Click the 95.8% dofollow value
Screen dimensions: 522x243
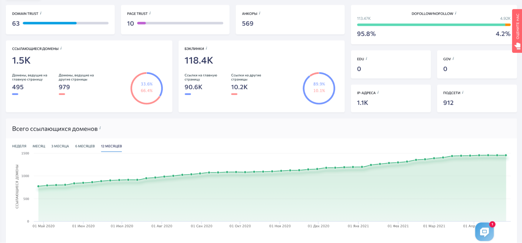point(366,34)
